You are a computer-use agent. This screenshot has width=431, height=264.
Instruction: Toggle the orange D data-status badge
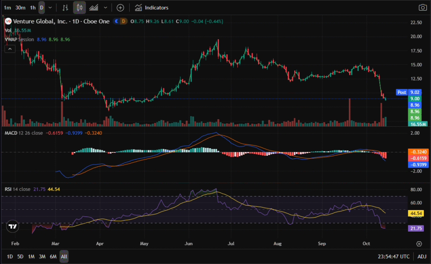click(x=123, y=21)
